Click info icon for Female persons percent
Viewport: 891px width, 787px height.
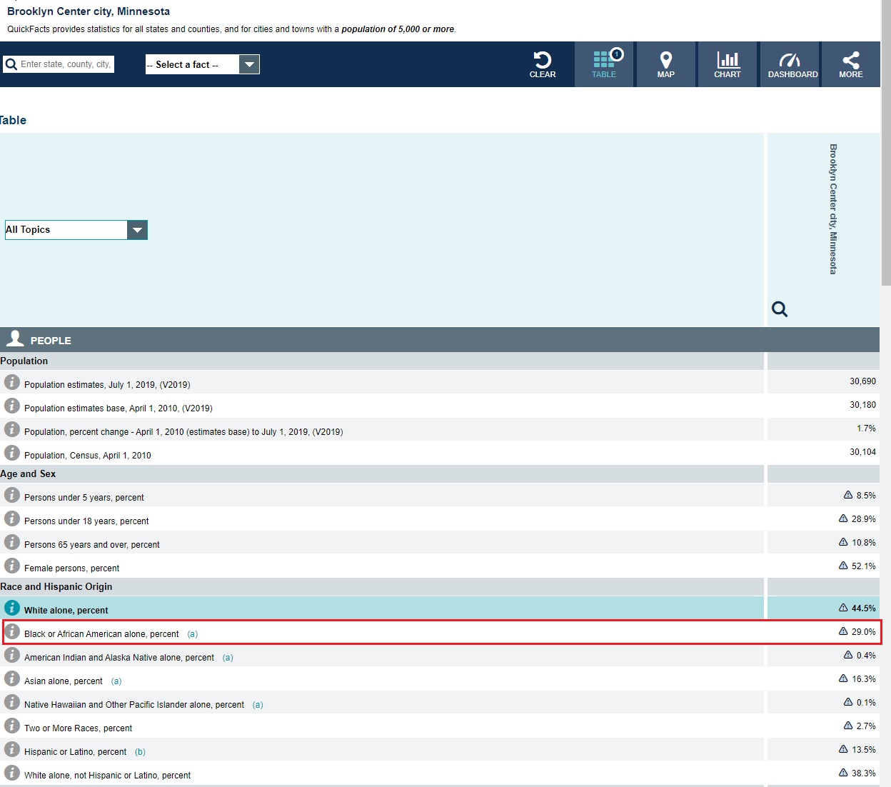tap(12, 566)
